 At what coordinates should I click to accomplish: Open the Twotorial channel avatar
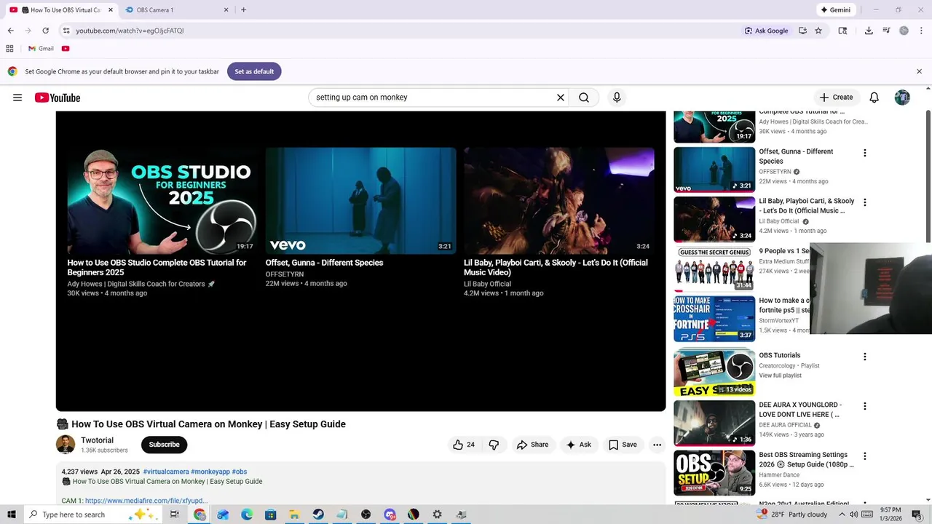[66, 445]
